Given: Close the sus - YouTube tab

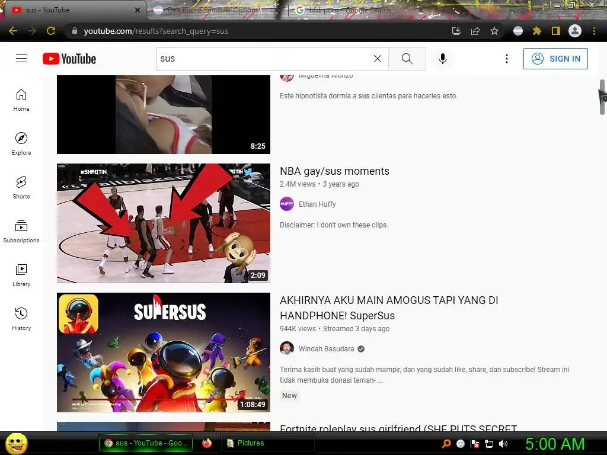Looking at the screenshot, I should tap(138, 10).
